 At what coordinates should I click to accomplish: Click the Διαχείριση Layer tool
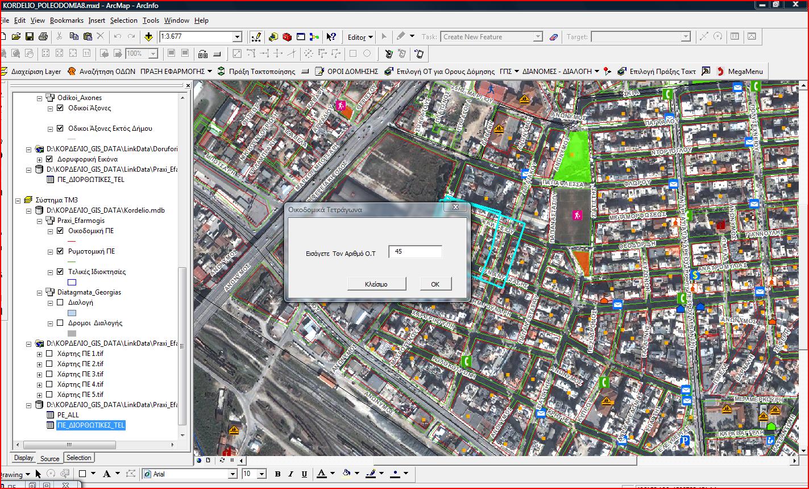tap(31, 71)
